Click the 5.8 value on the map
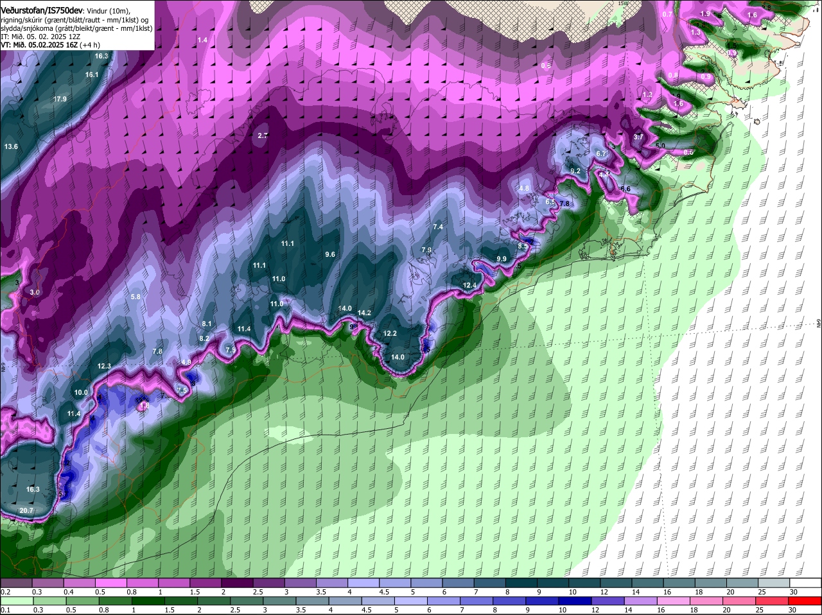The image size is (822, 615). click(136, 297)
